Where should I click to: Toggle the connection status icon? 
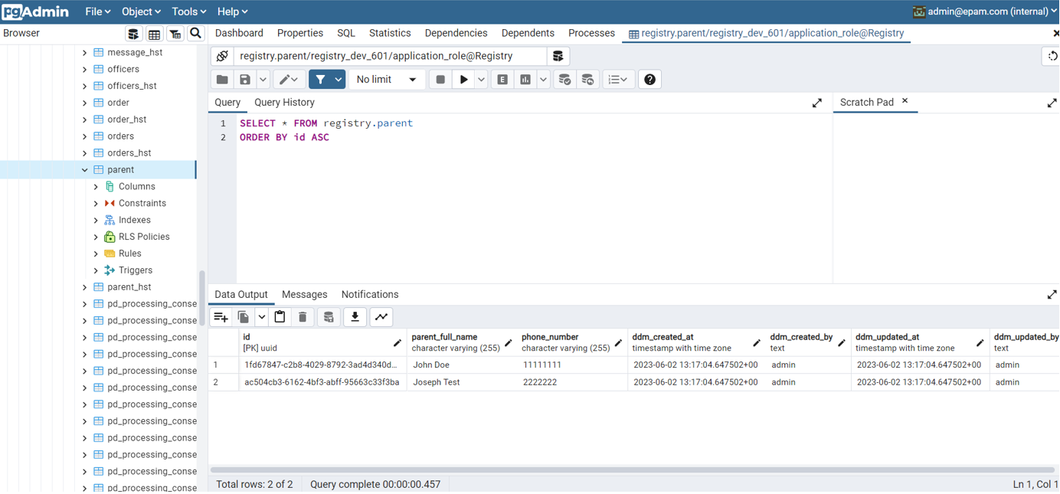click(222, 56)
